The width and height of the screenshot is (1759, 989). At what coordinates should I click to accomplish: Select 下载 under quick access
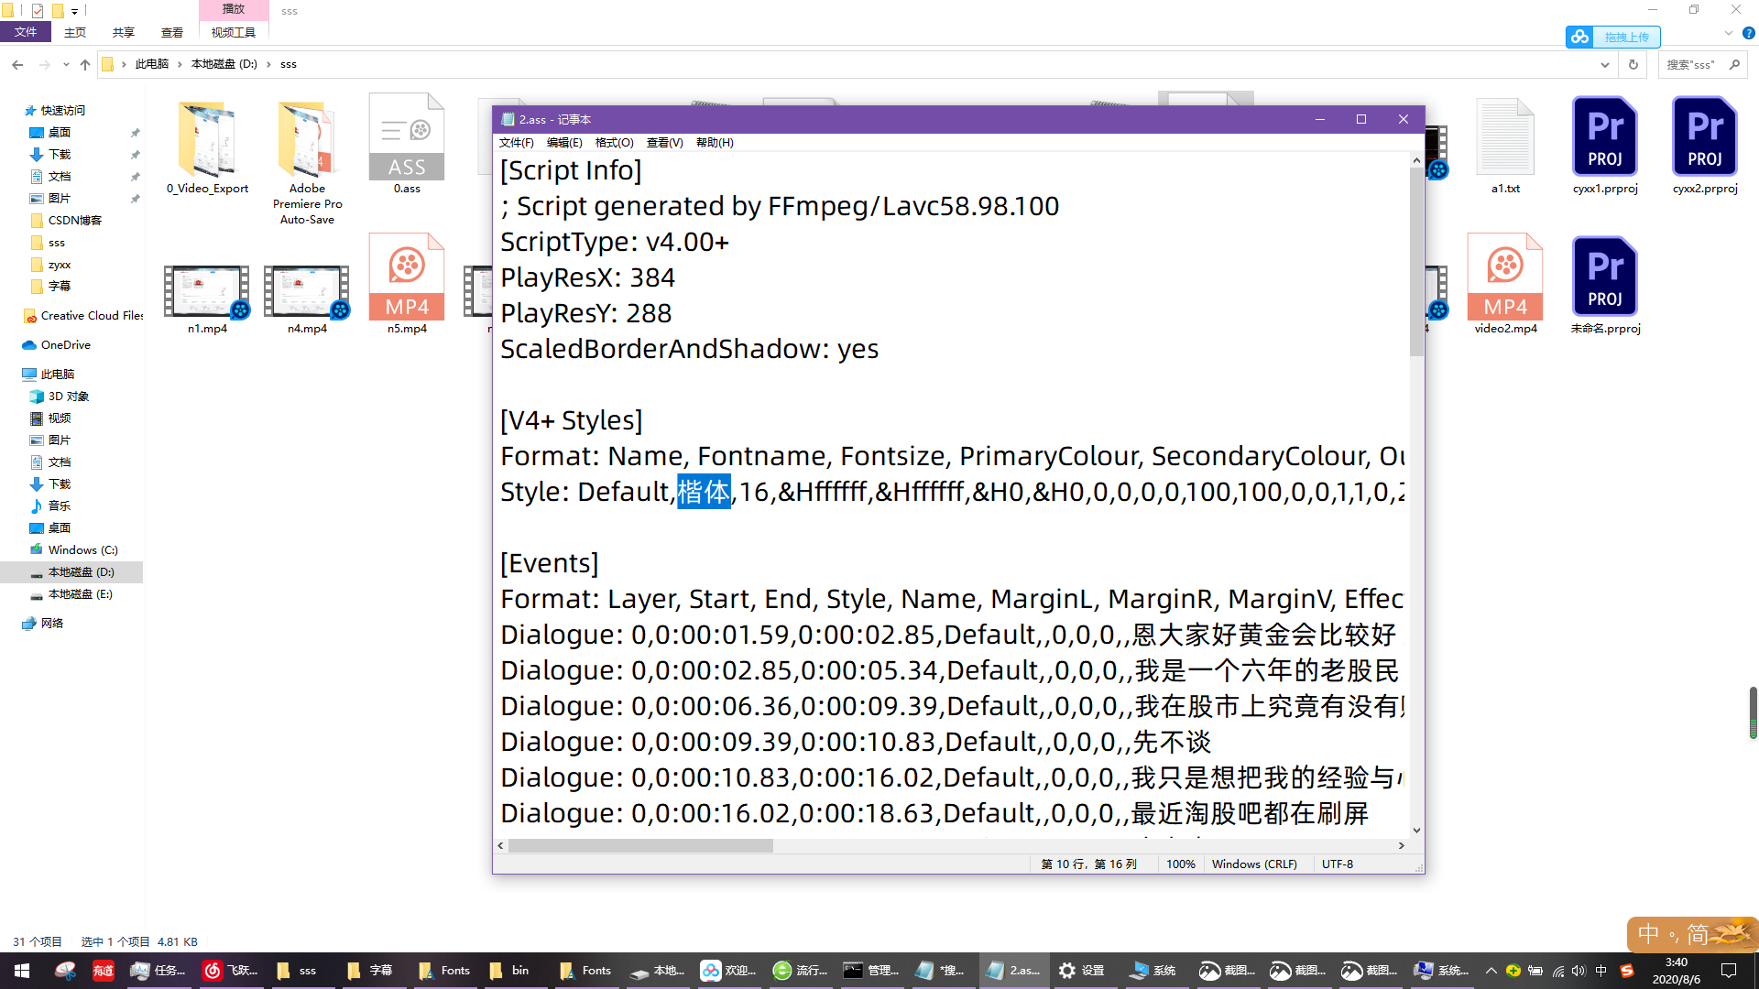pos(60,155)
